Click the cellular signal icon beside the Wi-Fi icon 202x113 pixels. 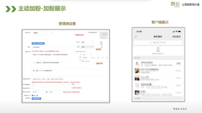coord(174,31)
